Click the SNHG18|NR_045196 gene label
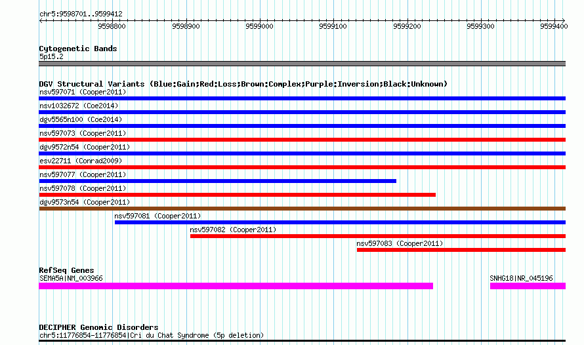 [x=521, y=278]
